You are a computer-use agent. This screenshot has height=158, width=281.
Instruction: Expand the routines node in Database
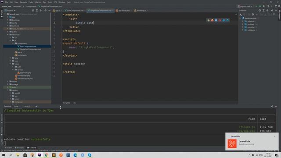(243, 24)
